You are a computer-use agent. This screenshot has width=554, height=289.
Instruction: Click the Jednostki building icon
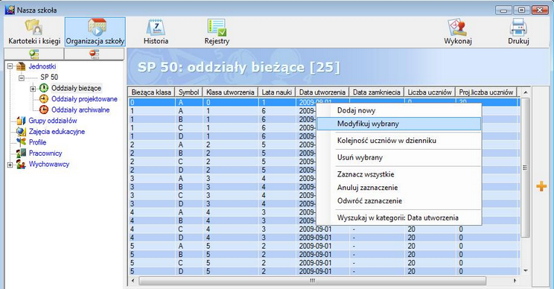click(21, 66)
